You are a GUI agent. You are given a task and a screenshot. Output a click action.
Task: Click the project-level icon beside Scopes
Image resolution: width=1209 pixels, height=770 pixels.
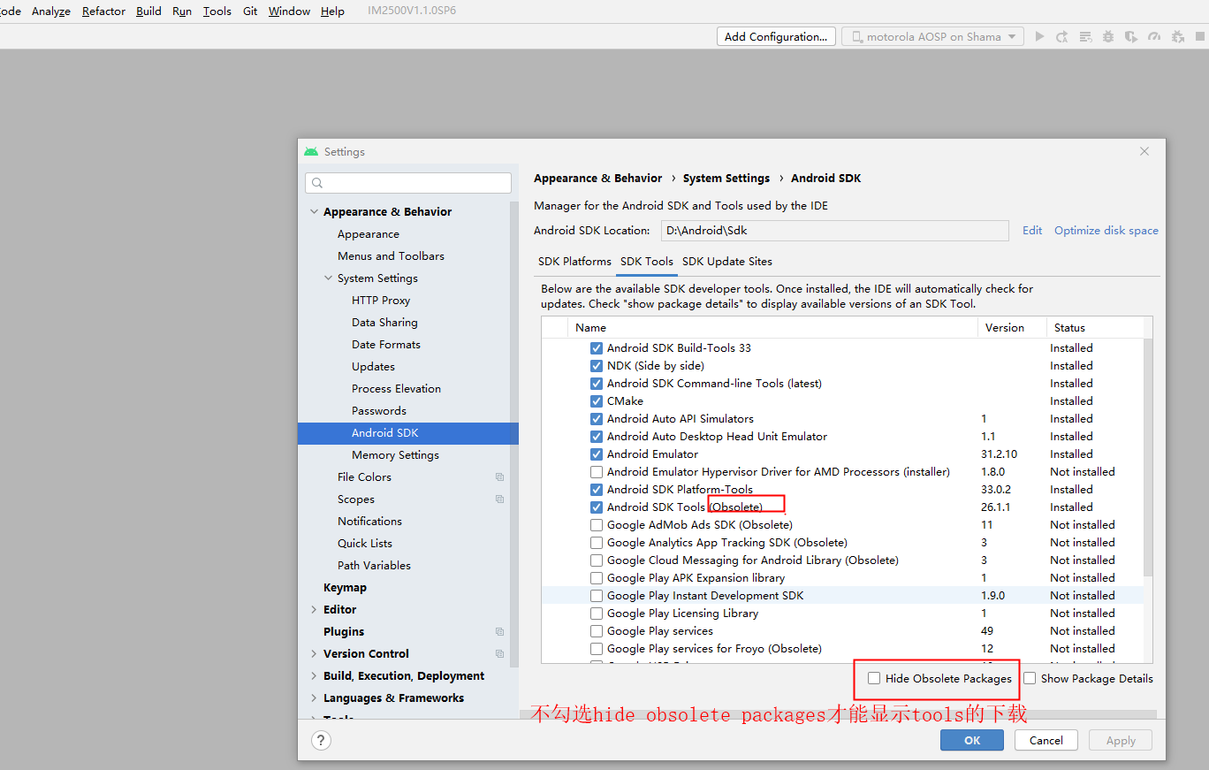tap(500, 499)
